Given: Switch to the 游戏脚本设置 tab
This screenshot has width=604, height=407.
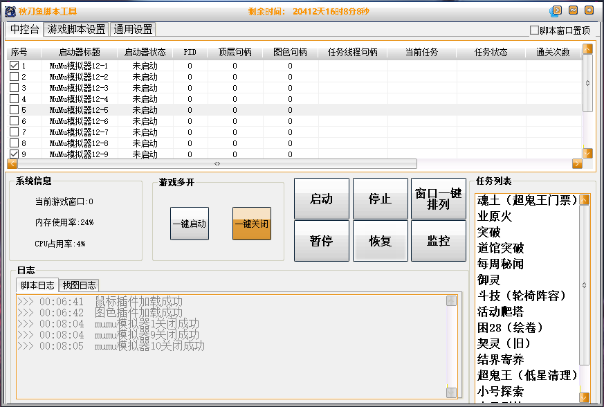Looking at the screenshot, I should pos(76,29).
